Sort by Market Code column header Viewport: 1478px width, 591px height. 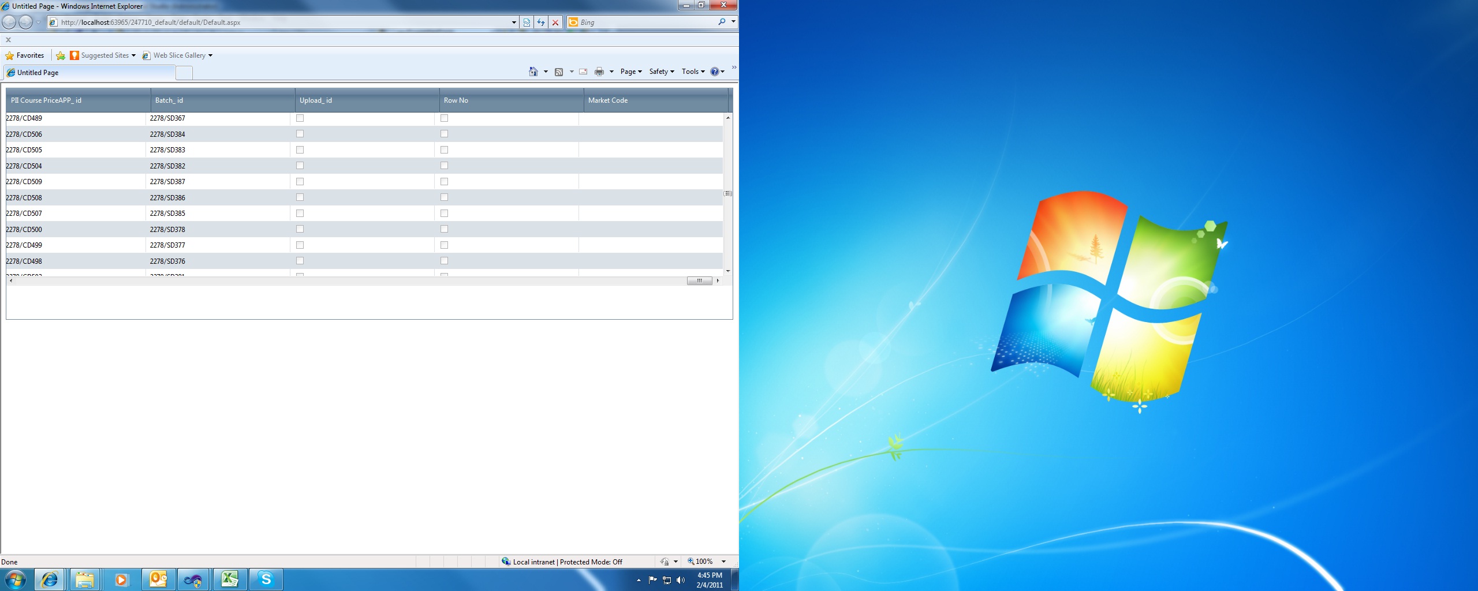[x=656, y=100]
